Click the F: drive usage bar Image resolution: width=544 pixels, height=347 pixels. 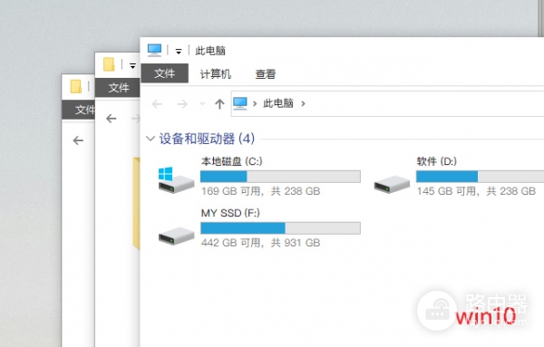(x=280, y=228)
